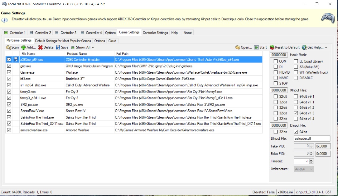338x196 pixels.
Task: Click the Open folder icon
Action: click(237, 48)
